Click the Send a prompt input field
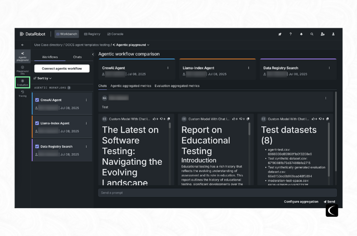 point(217,193)
